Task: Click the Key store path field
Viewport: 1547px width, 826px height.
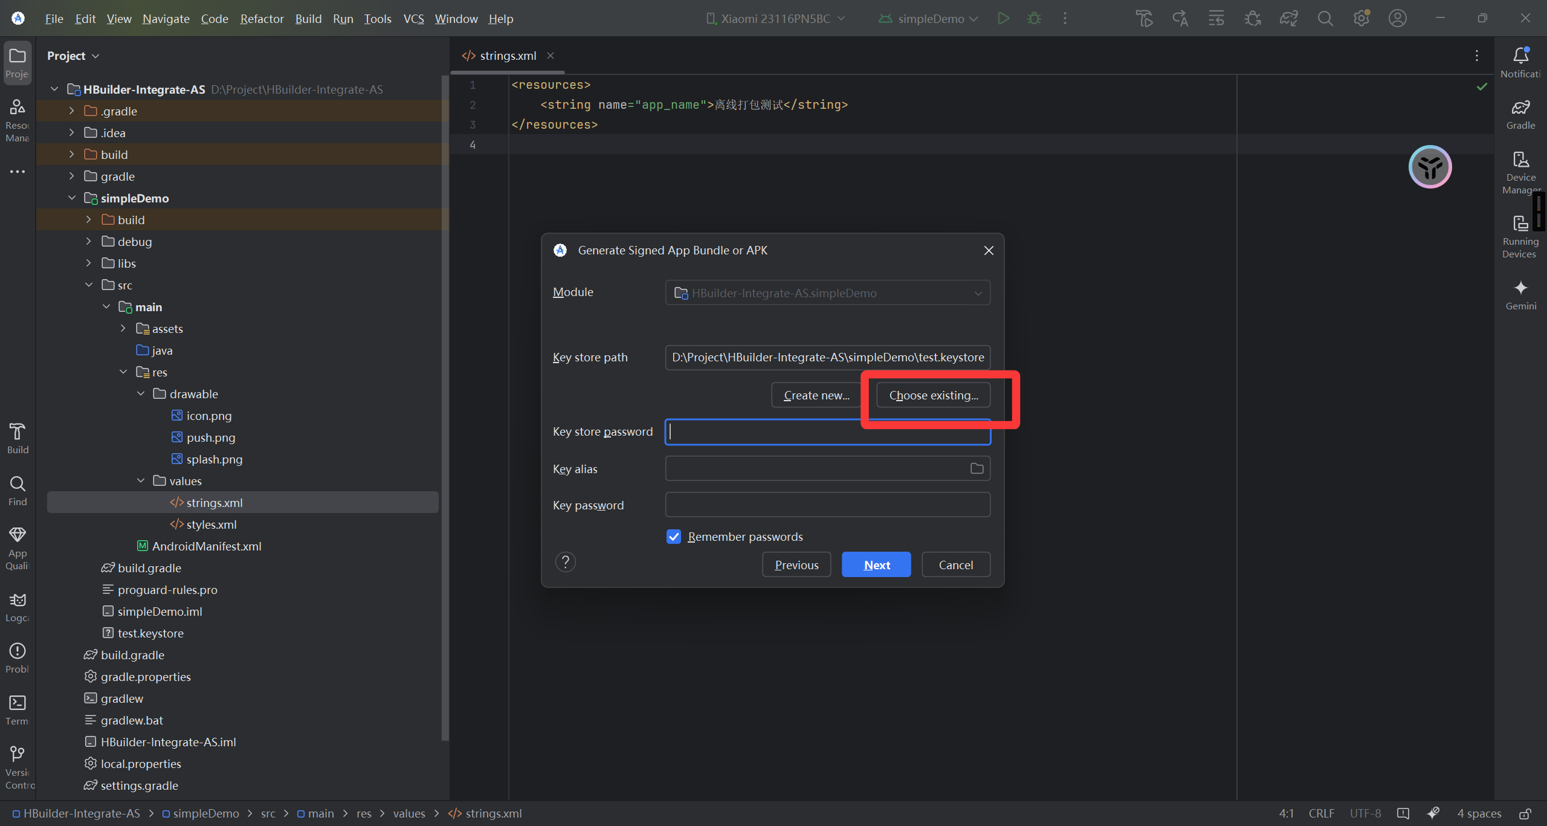Action: (827, 358)
